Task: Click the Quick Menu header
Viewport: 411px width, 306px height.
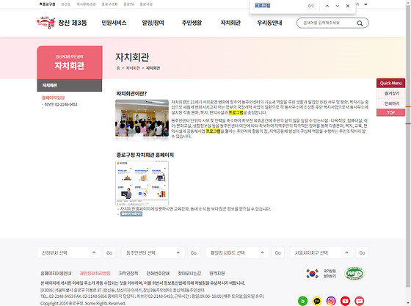Action: tap(390, 83)
